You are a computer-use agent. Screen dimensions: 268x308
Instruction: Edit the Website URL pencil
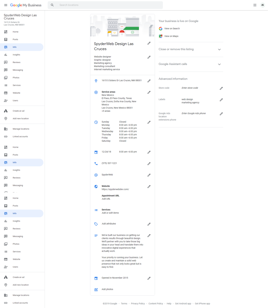tap(149, 186)
